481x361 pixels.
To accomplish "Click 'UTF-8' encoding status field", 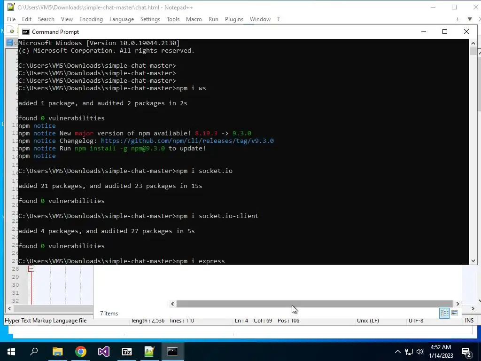I will pos(416,321).
